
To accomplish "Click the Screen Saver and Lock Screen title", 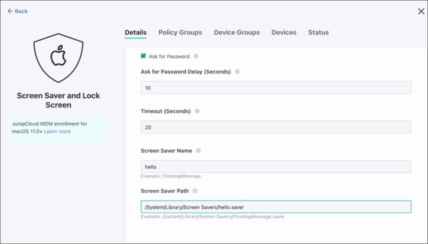I will pyautogui.click(x=59, y=100).
